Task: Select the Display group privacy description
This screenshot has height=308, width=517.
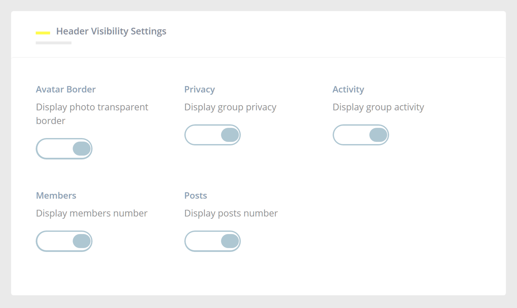Action: click(230, 107)
